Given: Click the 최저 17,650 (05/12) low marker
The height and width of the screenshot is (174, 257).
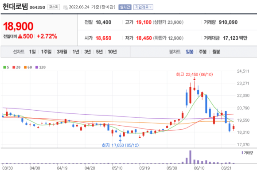Looking at the screenshot, I should pyautogui.click(x=121, y=145).
